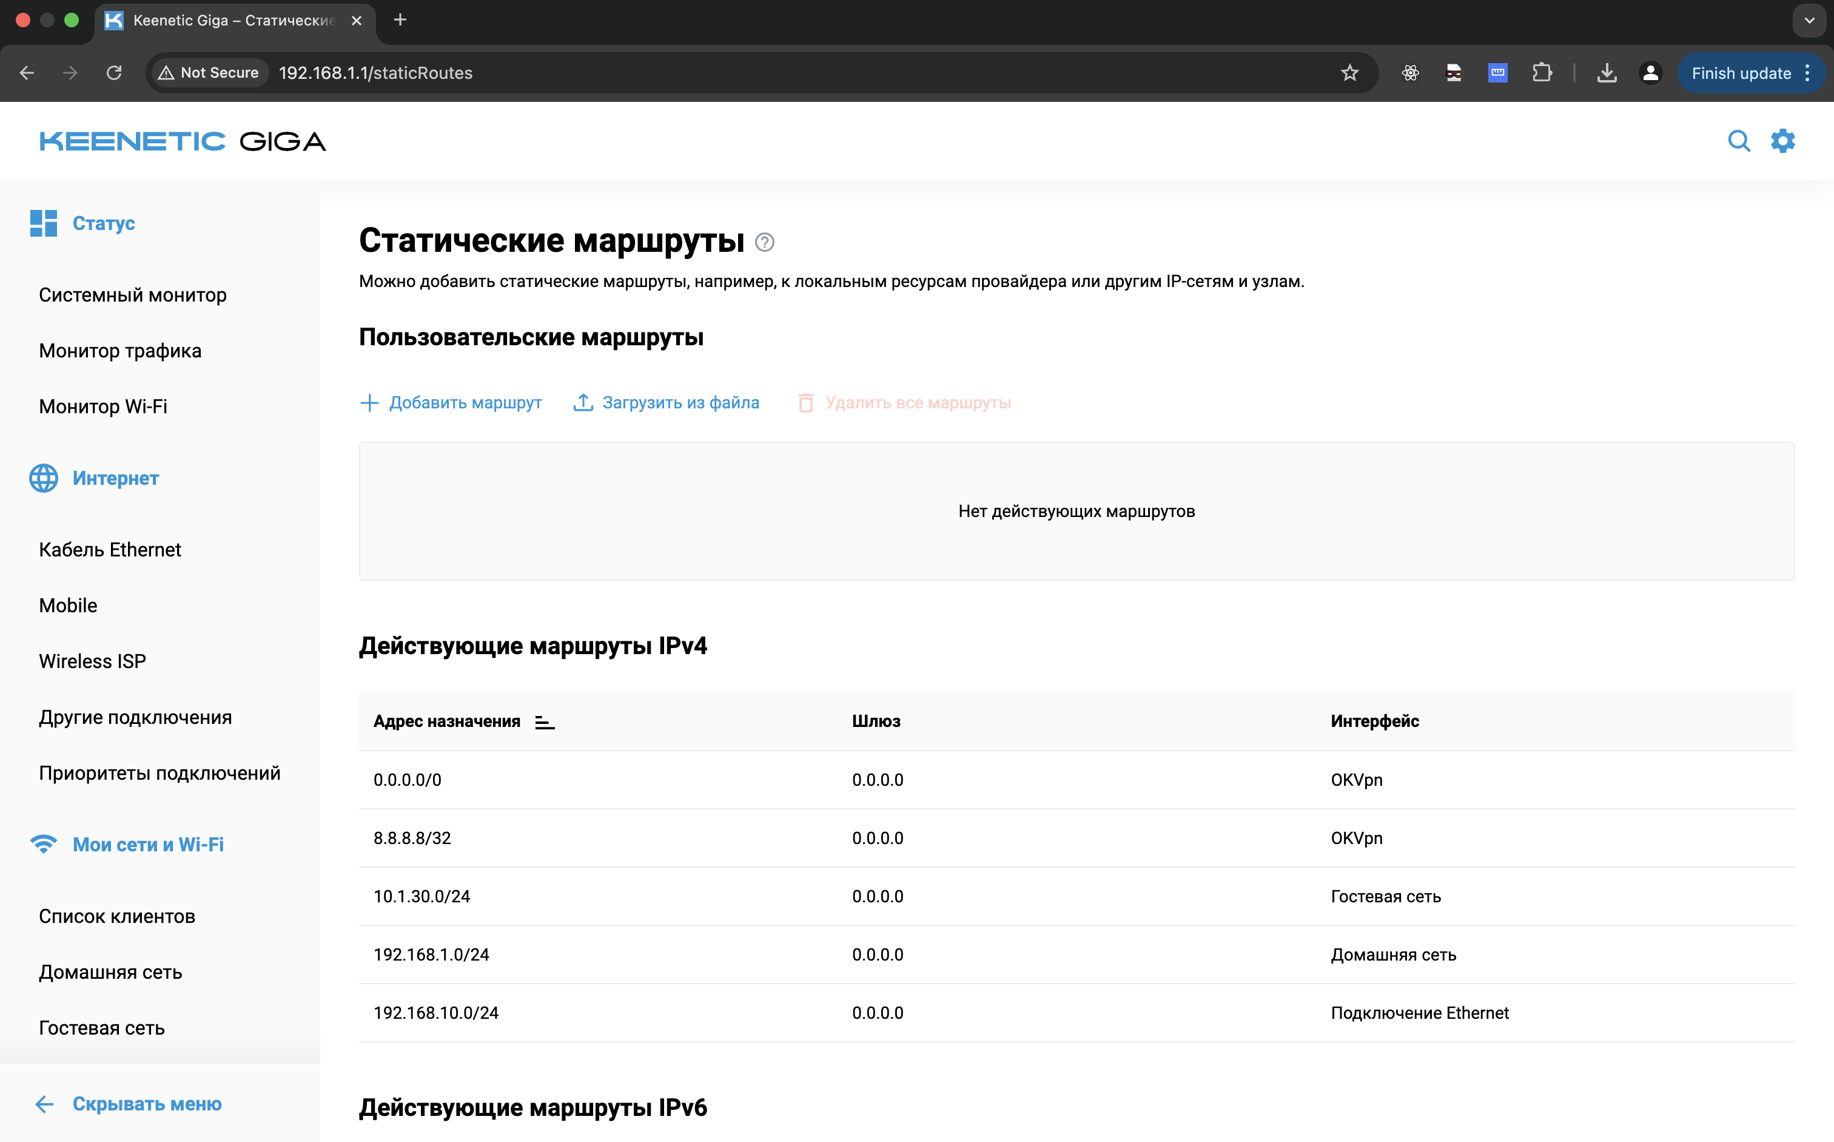
Task: Collapse the sidebar via Скрывать меню
Action: pos(147,1104)
